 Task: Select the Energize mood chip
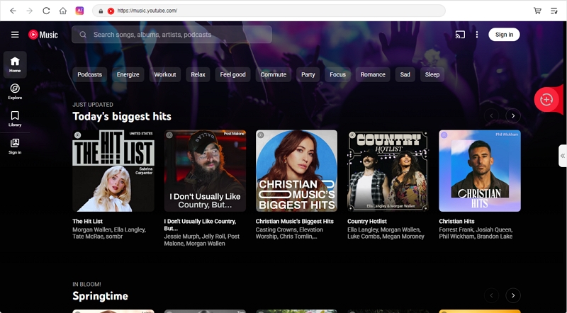click(x=128, y=74)
